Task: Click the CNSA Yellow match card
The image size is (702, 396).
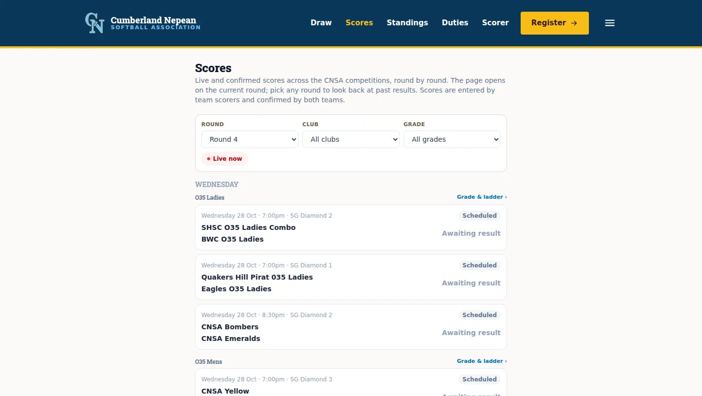Action: pos(351,383)
